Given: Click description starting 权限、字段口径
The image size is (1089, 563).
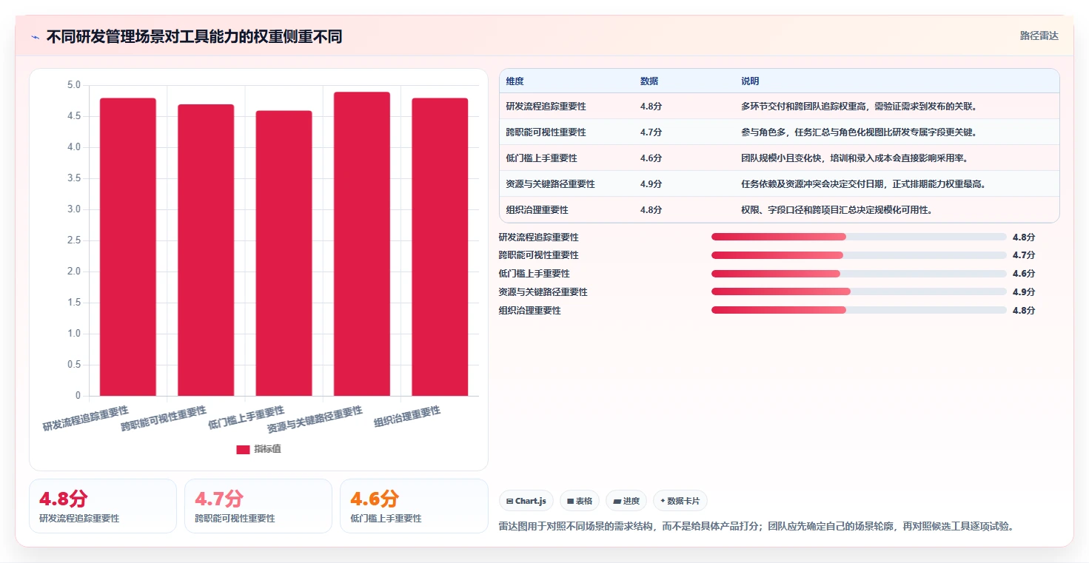Looking at the screenshot, I should tap(837, 210).
